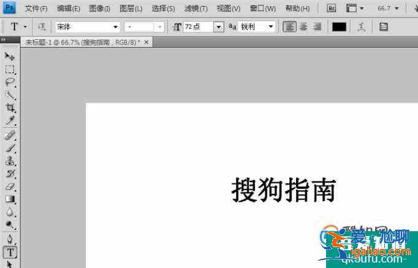Open the 图层(L) menu
This screenshot has height=268, width=418.
coord(131,9)
